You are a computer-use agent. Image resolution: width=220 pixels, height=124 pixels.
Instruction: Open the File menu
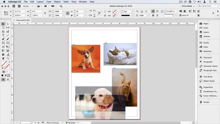[x=26, y=2]
